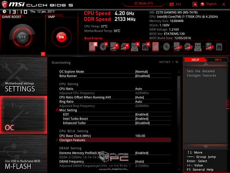Click the Boot Priority label

[93, 39]
